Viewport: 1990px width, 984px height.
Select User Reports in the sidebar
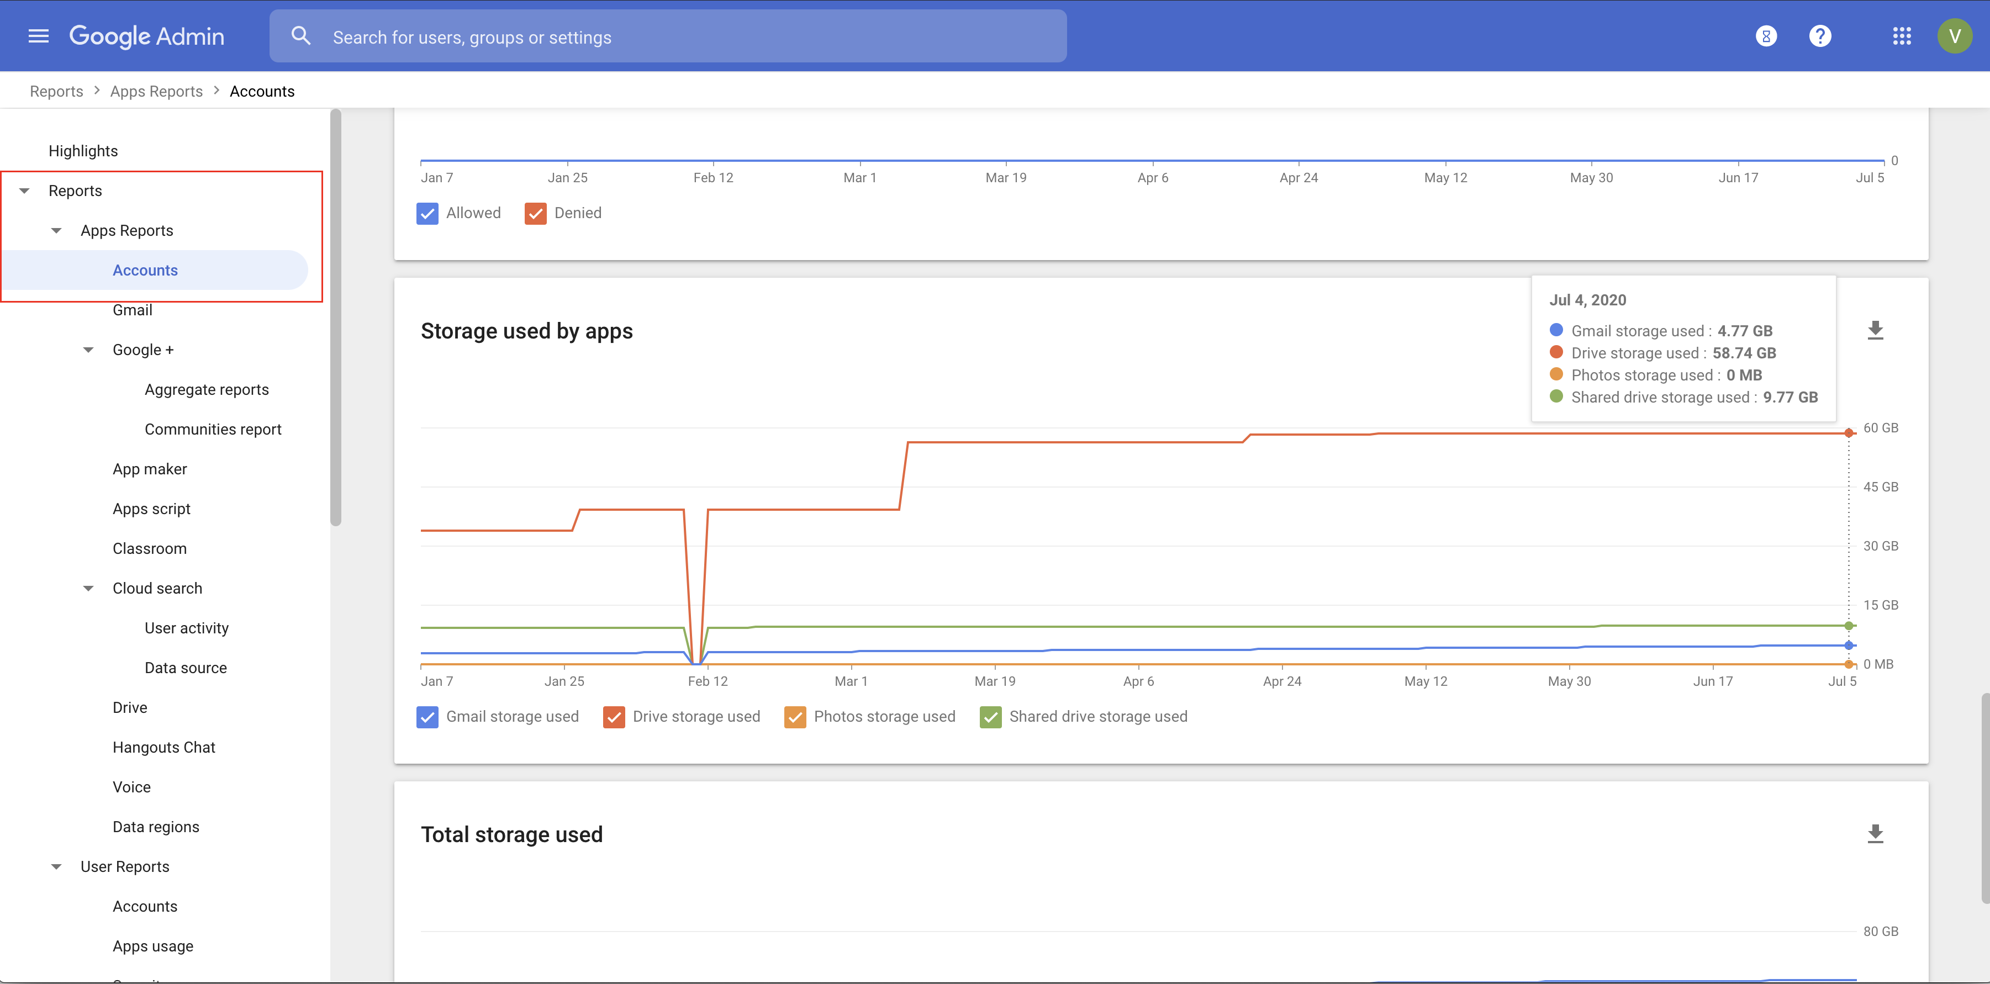coord(124,866)
